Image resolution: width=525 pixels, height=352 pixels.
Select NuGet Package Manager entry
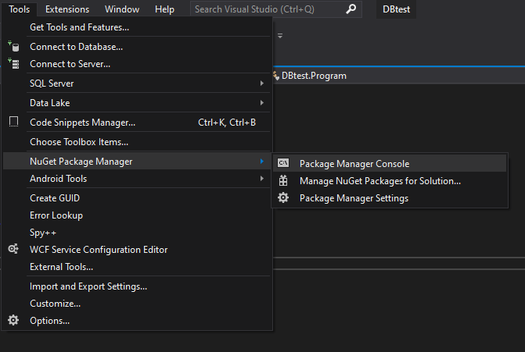tap(137, 162)
